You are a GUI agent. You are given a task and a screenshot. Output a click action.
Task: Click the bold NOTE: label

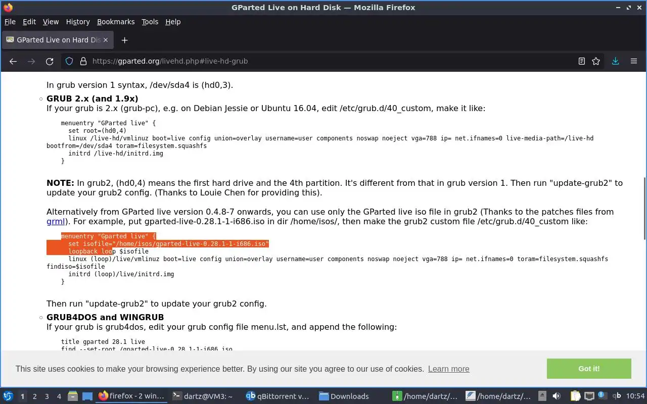click(x=60, y=183)
